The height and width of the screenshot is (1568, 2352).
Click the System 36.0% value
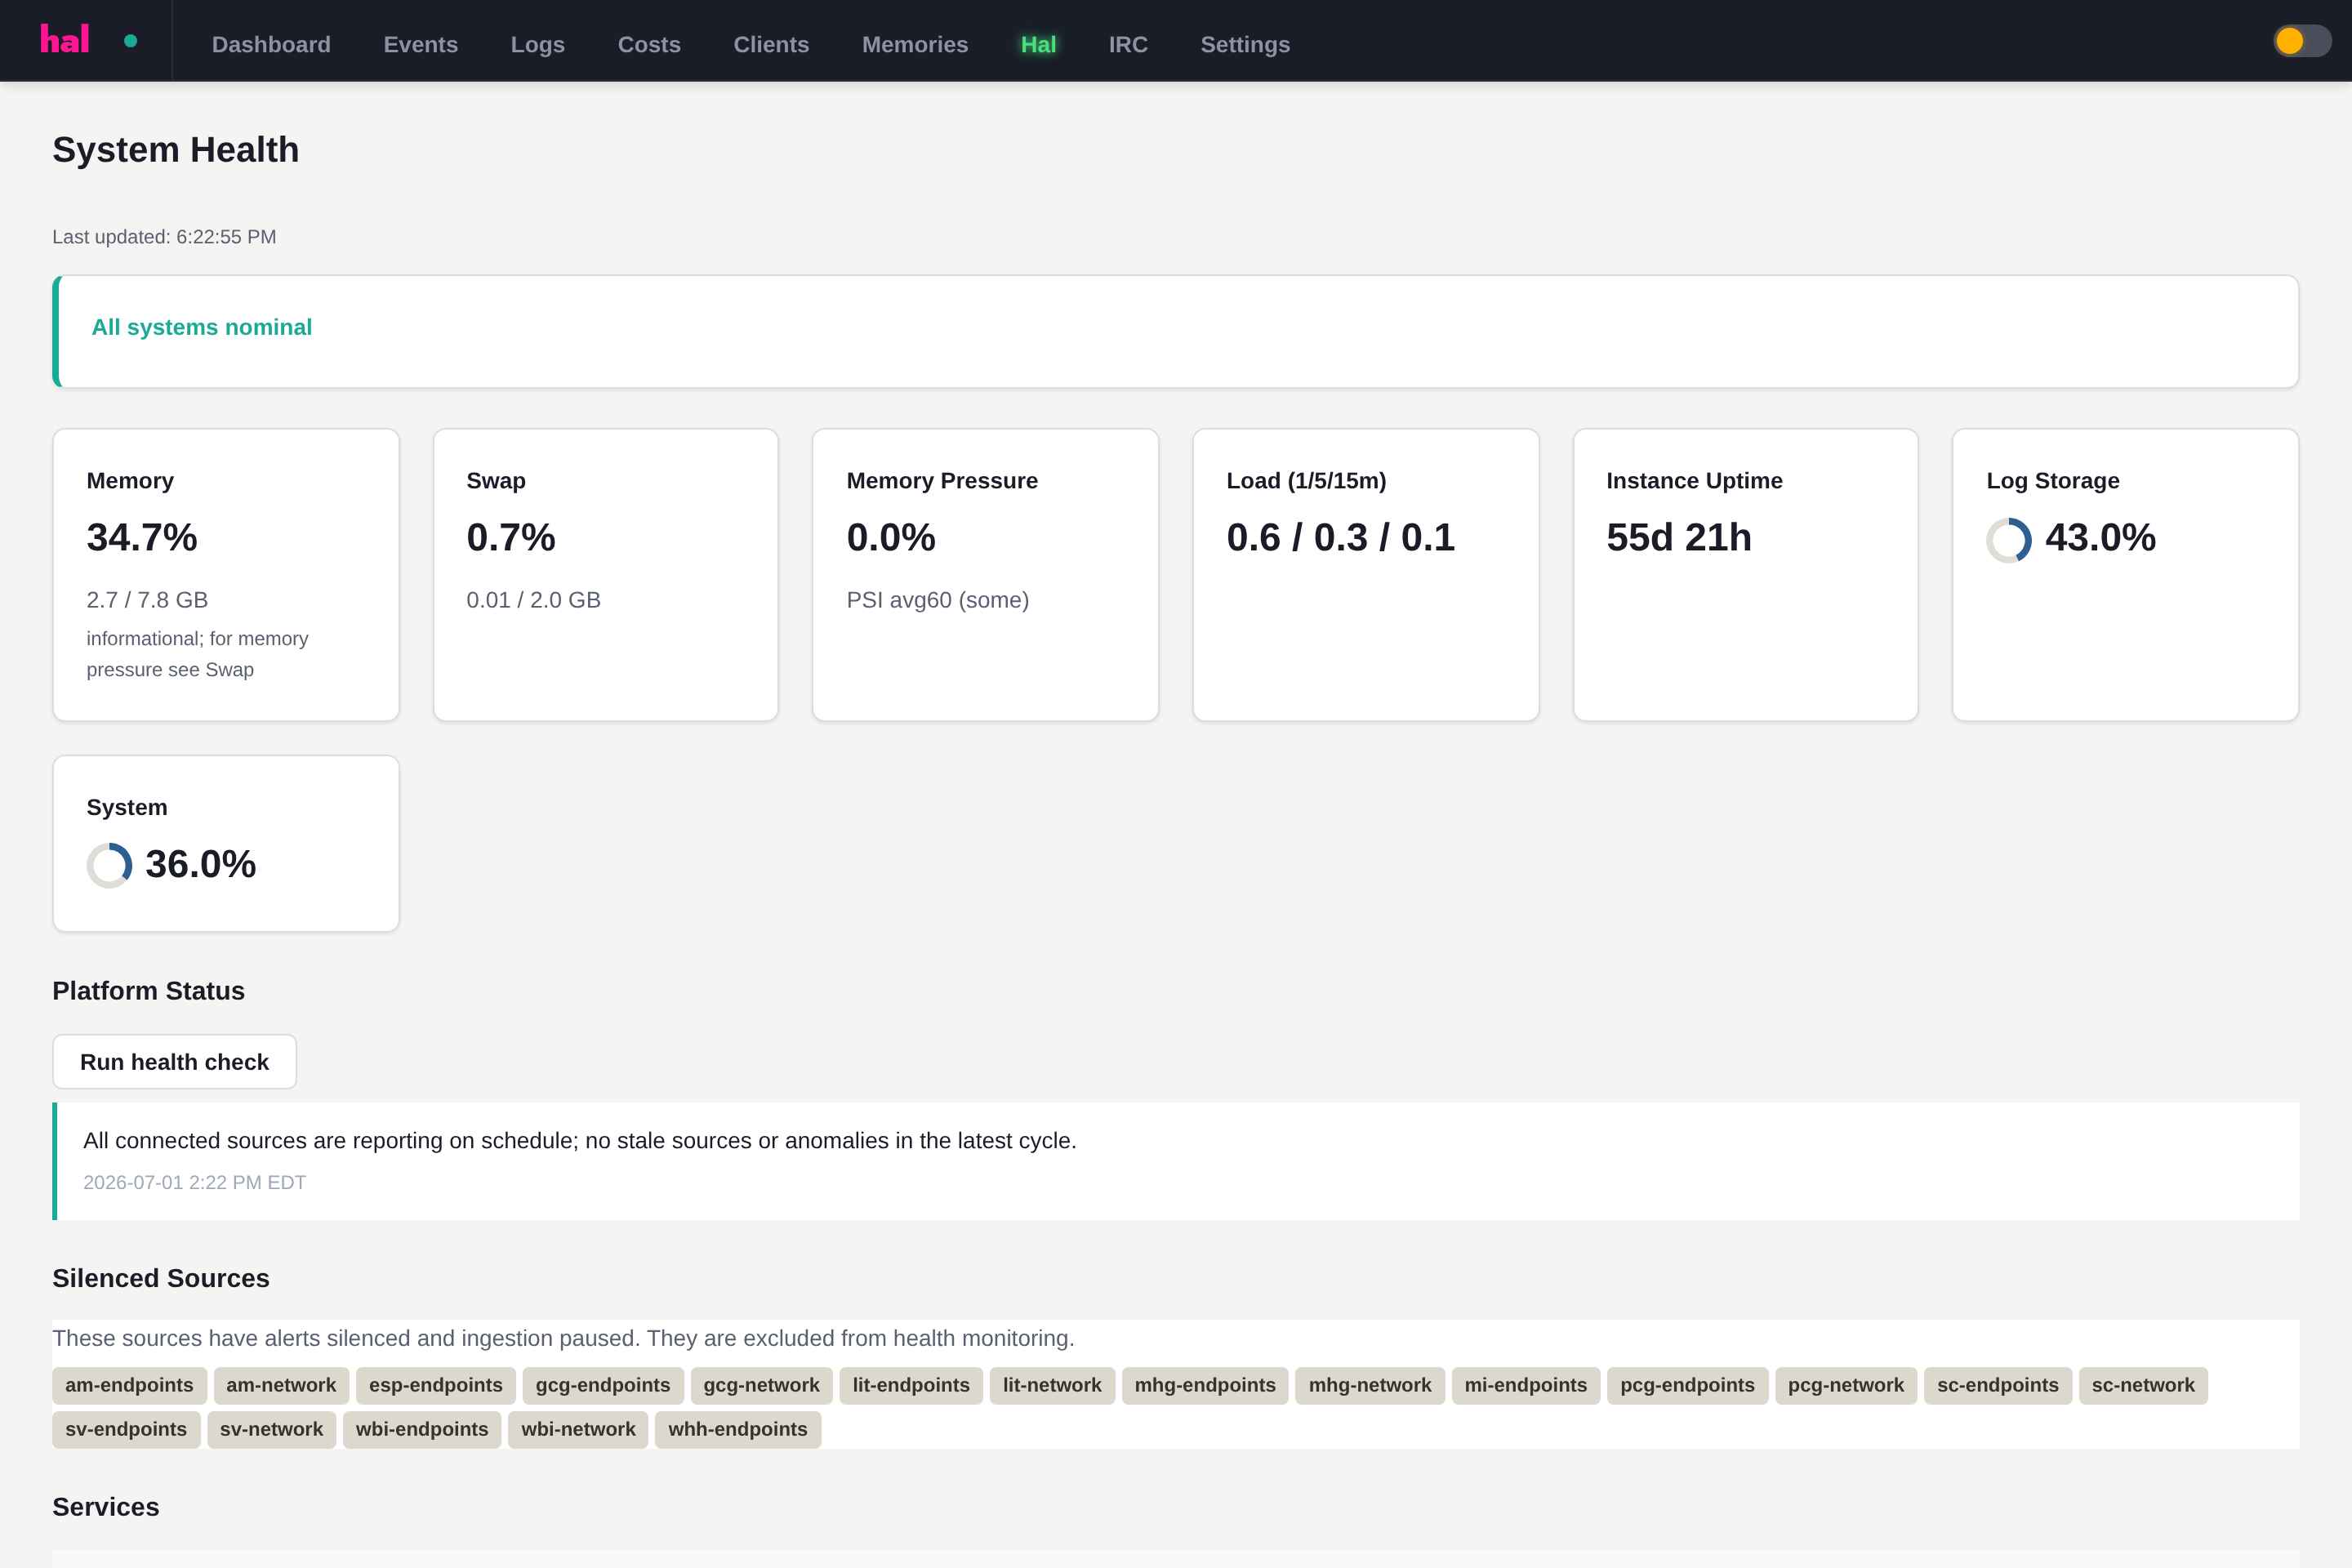click(200, 864)
